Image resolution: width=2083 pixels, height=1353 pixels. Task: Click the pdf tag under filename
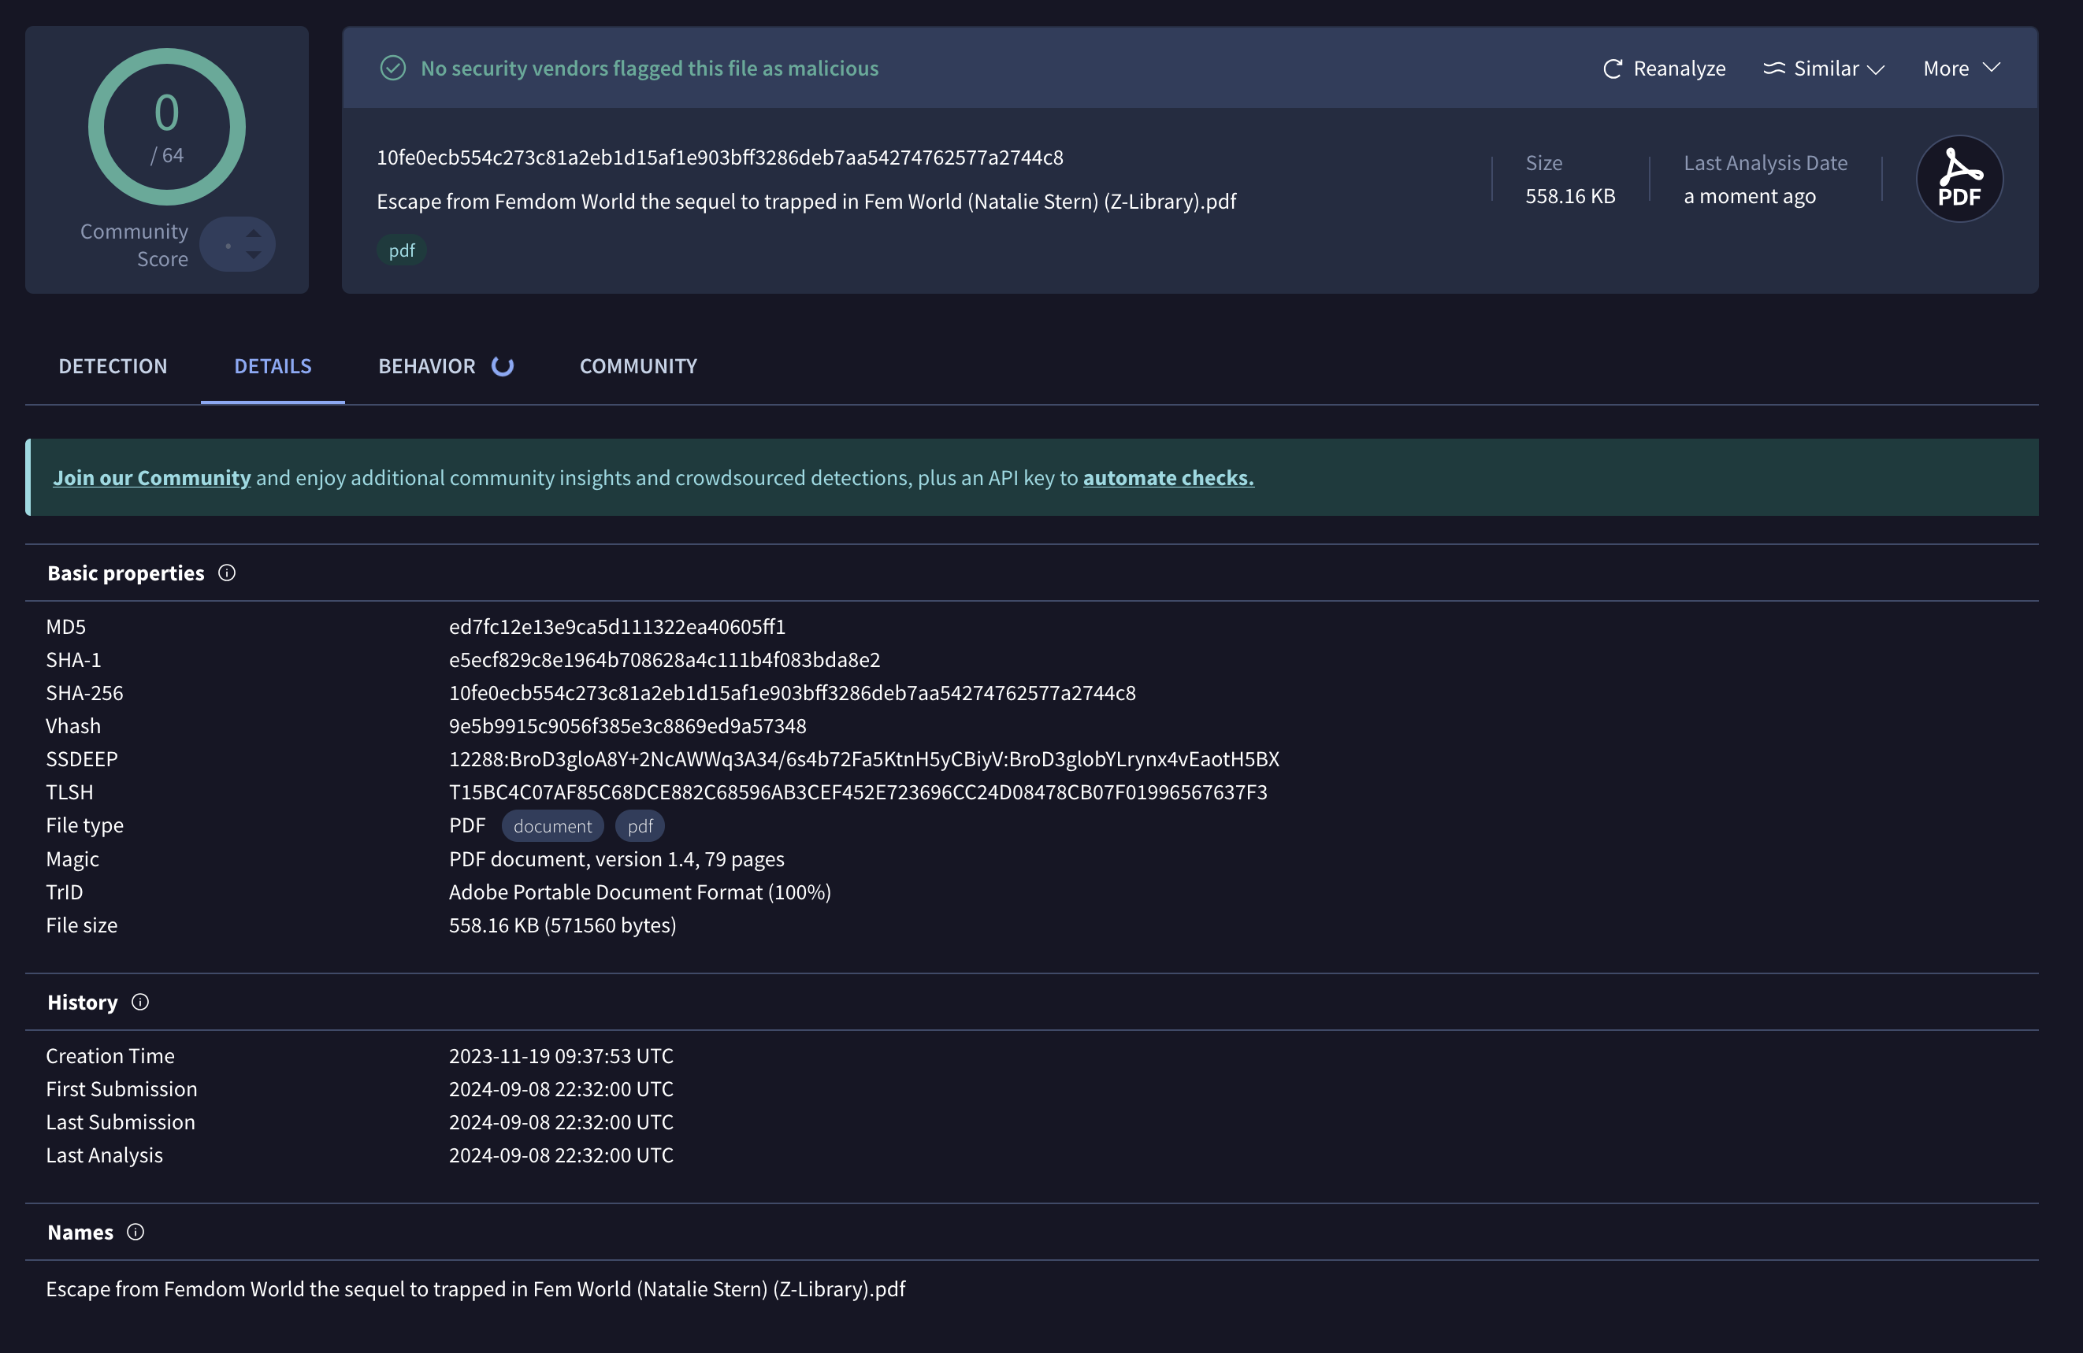click(x=402, y=250)
